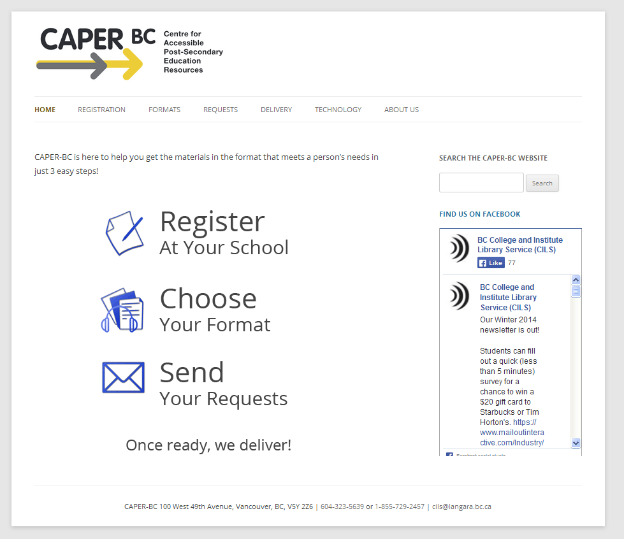
Task: Click 'Once ready, we deliver!' text
Action: [208, 445]
